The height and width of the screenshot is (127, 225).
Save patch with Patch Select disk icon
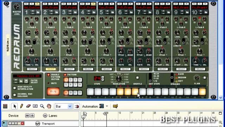(26, 81)
